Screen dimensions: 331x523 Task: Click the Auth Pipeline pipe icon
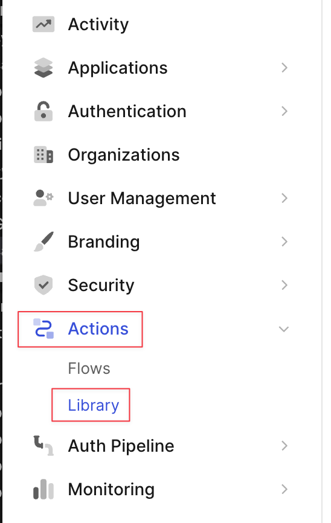click(x=43, y=446)
